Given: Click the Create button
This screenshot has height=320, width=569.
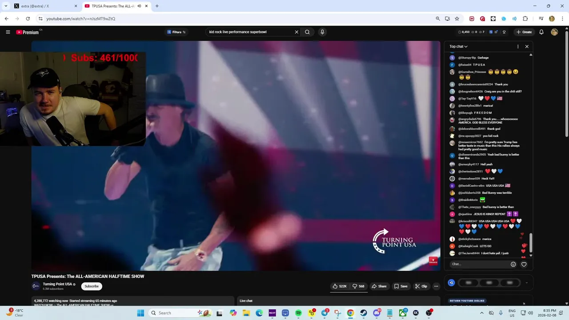Looking at the screenshot, I should pyautogui.click(x=524, y=32).
